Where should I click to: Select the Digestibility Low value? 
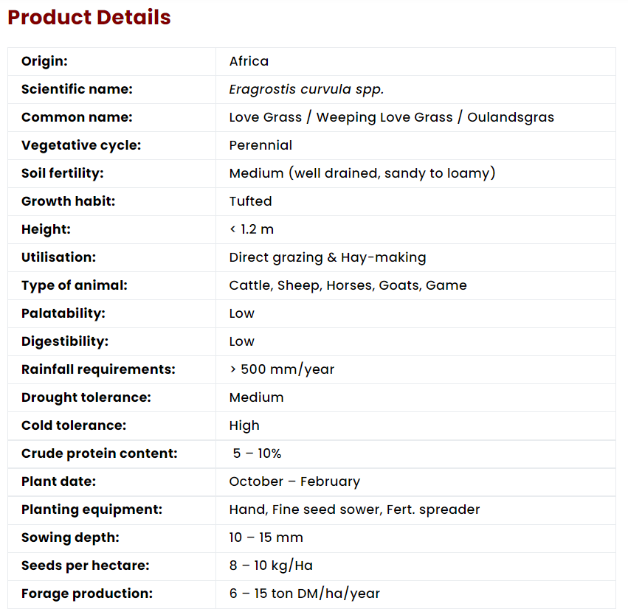pyautogui.click(x=241, y=341)
